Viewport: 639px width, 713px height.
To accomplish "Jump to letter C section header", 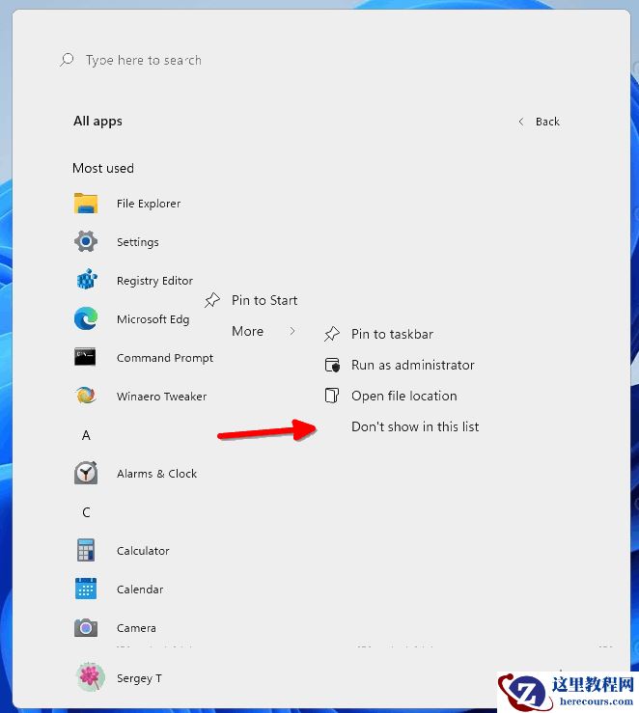I will pos(86,512).
